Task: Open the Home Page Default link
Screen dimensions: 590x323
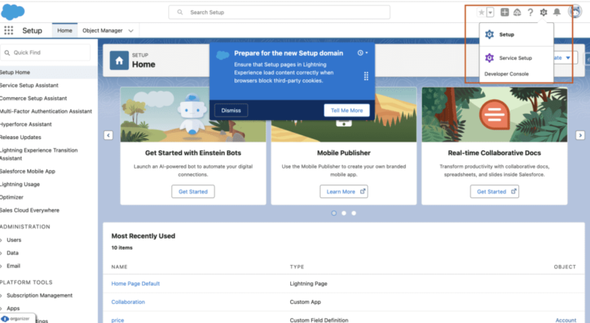Action: point(136,283)
